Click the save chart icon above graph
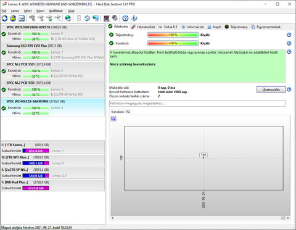This screenshot has height=230, width=296. (x=113, y=118)
